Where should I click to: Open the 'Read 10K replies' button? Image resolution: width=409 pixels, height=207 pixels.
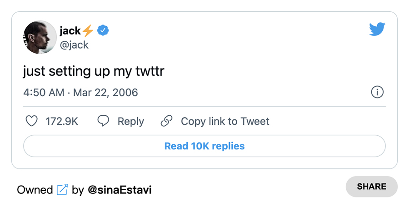(204, 146)
